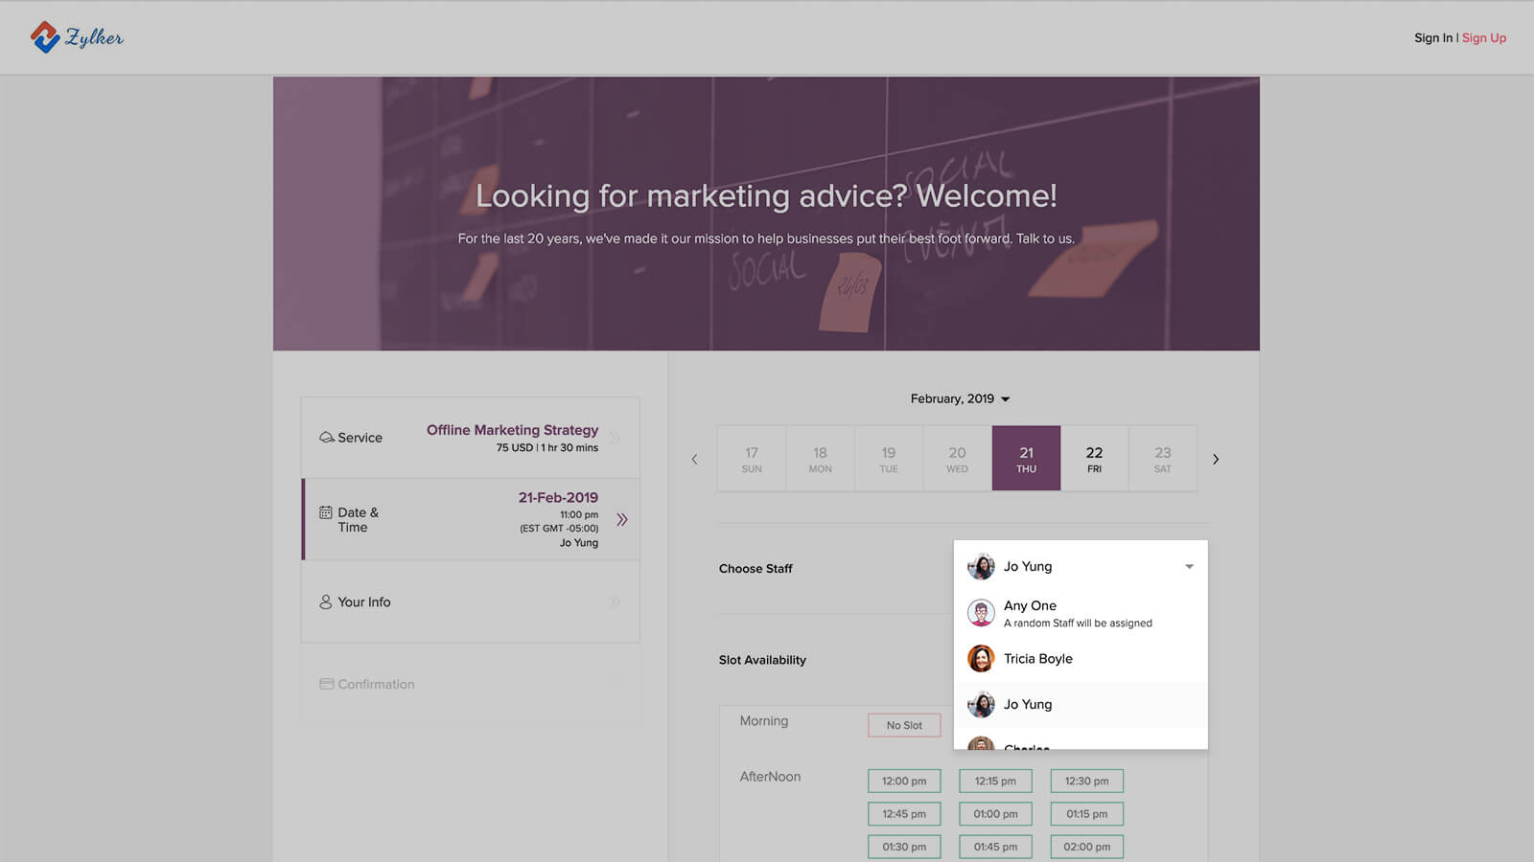
Task: Click the Sign In link
Action: pos(1432,38)
